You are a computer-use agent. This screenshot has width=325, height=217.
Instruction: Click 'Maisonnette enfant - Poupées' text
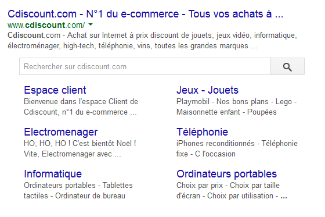[226, 112]
